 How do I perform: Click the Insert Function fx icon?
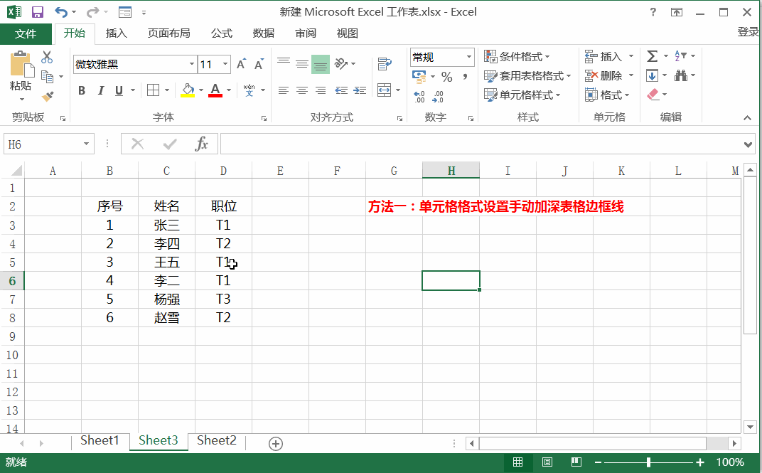202,144
